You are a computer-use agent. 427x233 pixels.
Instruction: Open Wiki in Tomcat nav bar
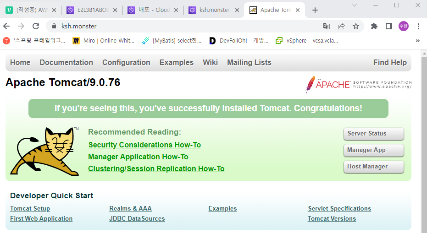click(x=210, y=63)
